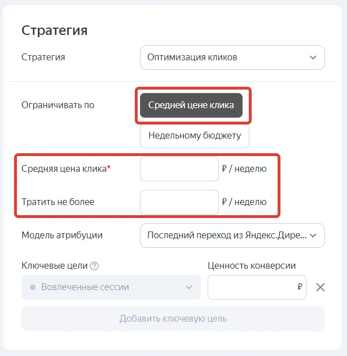Click the Тратить не более input field
The width and height of the screenshot is (347, 356).
[179, 202]
